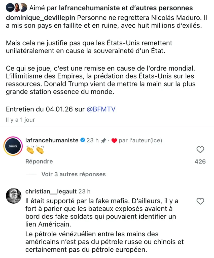Click the blue verified badge beside lafrancehumaniste
Viewport: 214px width, 258px height.
point(83,140)
